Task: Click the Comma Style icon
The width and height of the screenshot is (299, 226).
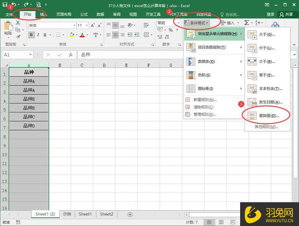Action: pos(177,30)
